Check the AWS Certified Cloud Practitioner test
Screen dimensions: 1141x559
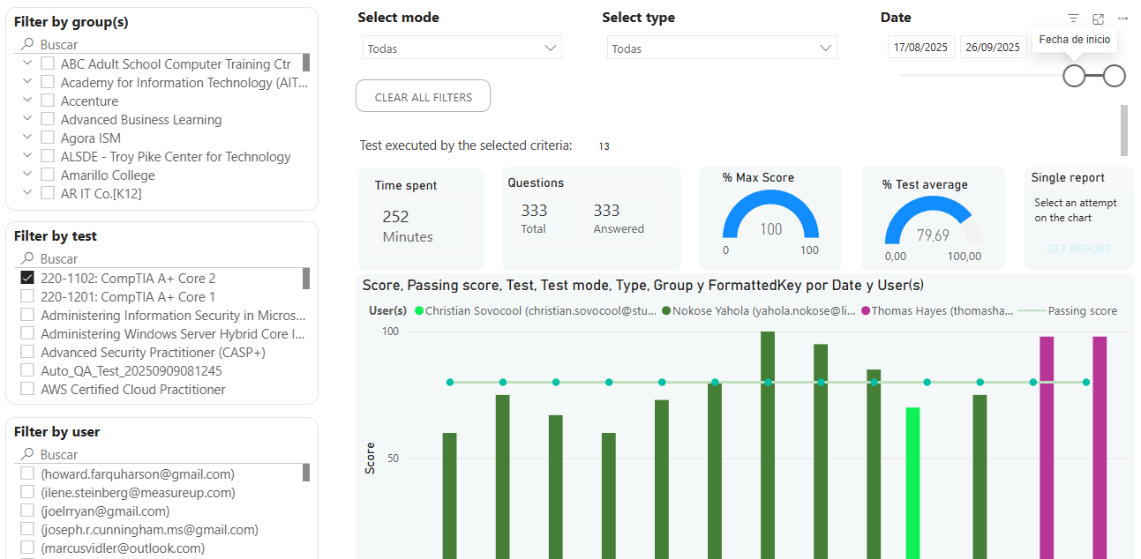pyautogui.click(x=27, y=389)
